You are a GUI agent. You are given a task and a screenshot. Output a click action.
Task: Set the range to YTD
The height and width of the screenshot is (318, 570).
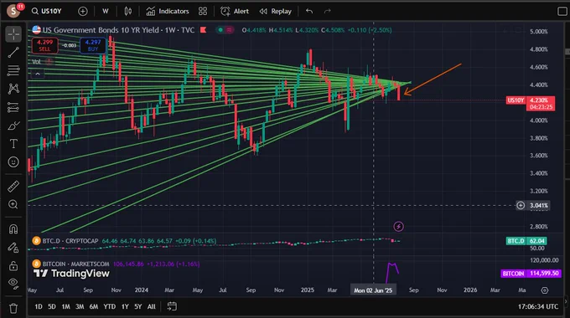[110, 307]
